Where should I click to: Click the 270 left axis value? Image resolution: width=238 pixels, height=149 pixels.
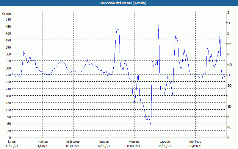click(8, 75)
